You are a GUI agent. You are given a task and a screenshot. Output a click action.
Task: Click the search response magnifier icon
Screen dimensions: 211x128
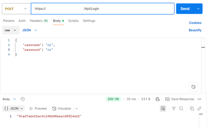click(x=181, y=108)
